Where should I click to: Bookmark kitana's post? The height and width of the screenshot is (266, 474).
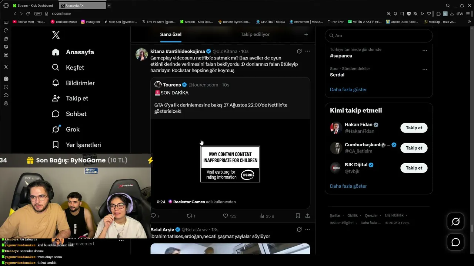pos(298,216)
